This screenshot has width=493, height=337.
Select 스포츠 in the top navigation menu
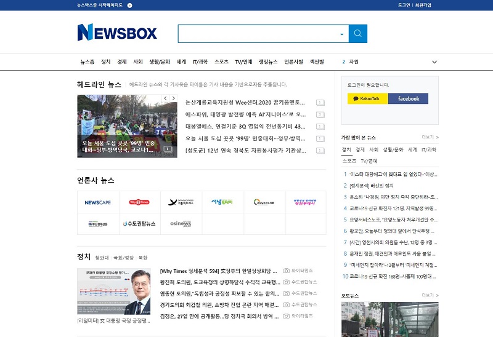[221, 62]
